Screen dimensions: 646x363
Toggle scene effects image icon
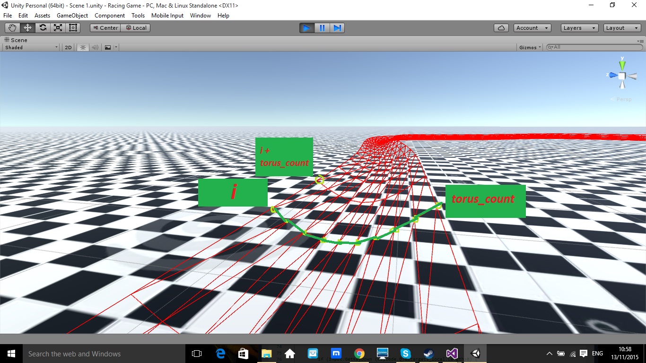click(108, 47)
